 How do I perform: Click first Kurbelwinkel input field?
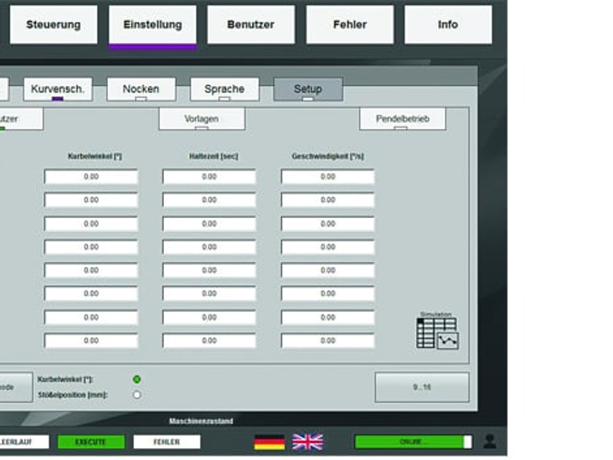(x=91, y=177)
